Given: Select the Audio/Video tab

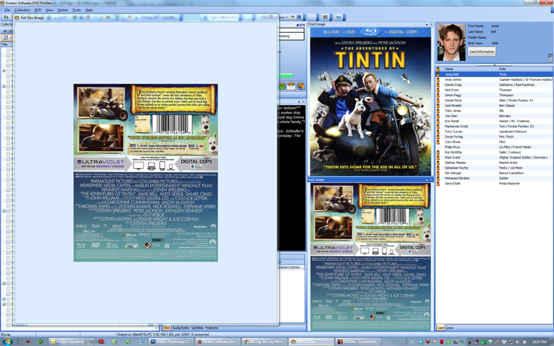Looking at the screenshot, I should 181,328.
